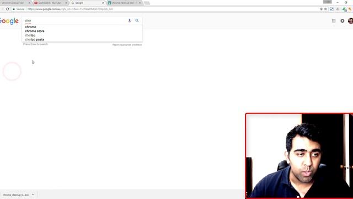Restore down the Chrome window
The image size is (353, 199).
click(x=346, y=2)
